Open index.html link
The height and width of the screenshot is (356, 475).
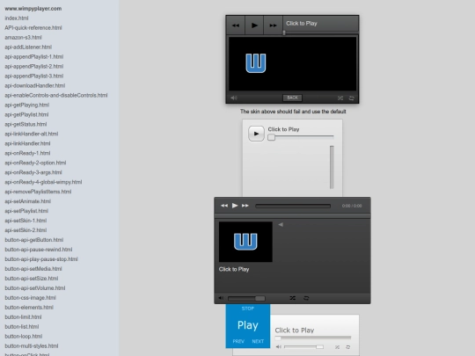tap(17, 18)
